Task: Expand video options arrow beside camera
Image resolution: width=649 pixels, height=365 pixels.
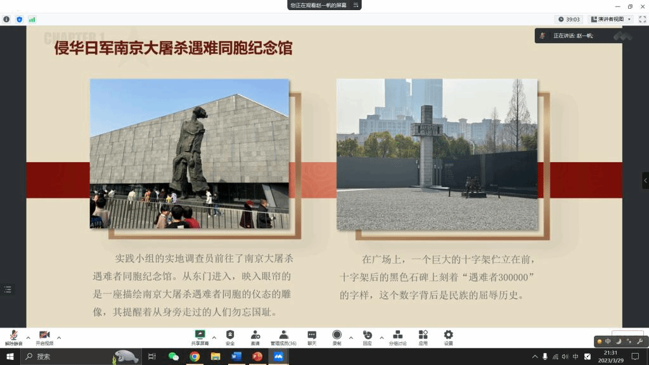Action: pyautogui.click(x=59, y=337)
